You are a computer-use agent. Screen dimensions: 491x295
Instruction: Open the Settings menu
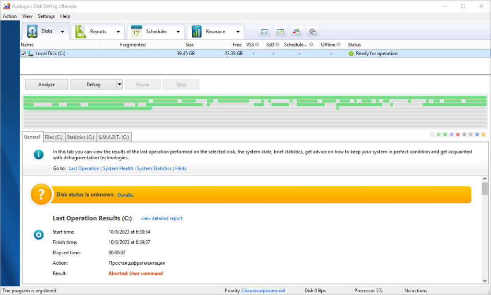click(x=46, y=16)
